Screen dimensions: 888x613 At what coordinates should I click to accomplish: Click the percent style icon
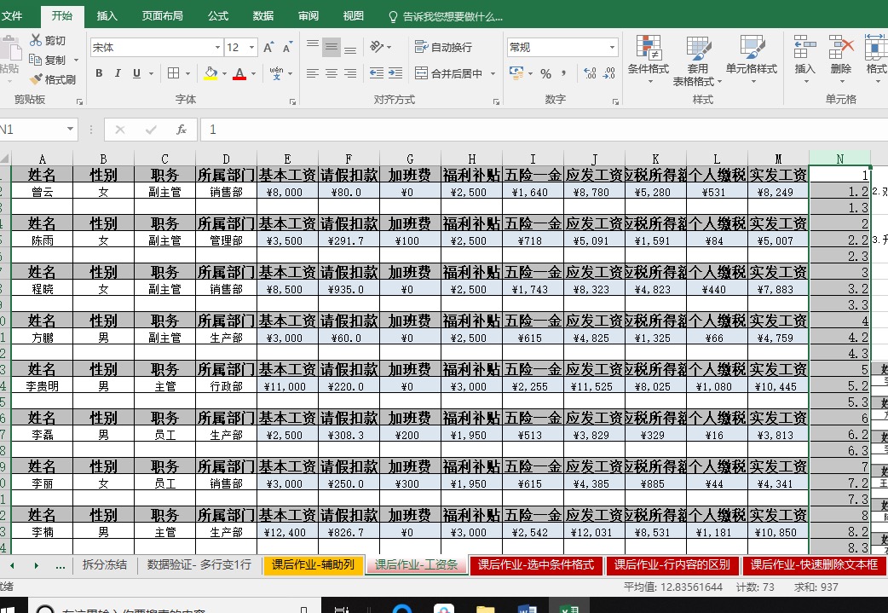coord(545,74)
